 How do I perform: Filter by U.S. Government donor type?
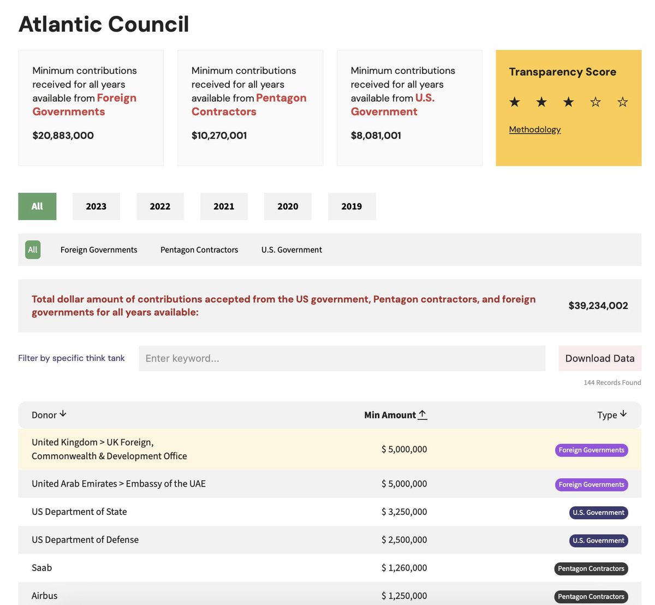[291, 250]
